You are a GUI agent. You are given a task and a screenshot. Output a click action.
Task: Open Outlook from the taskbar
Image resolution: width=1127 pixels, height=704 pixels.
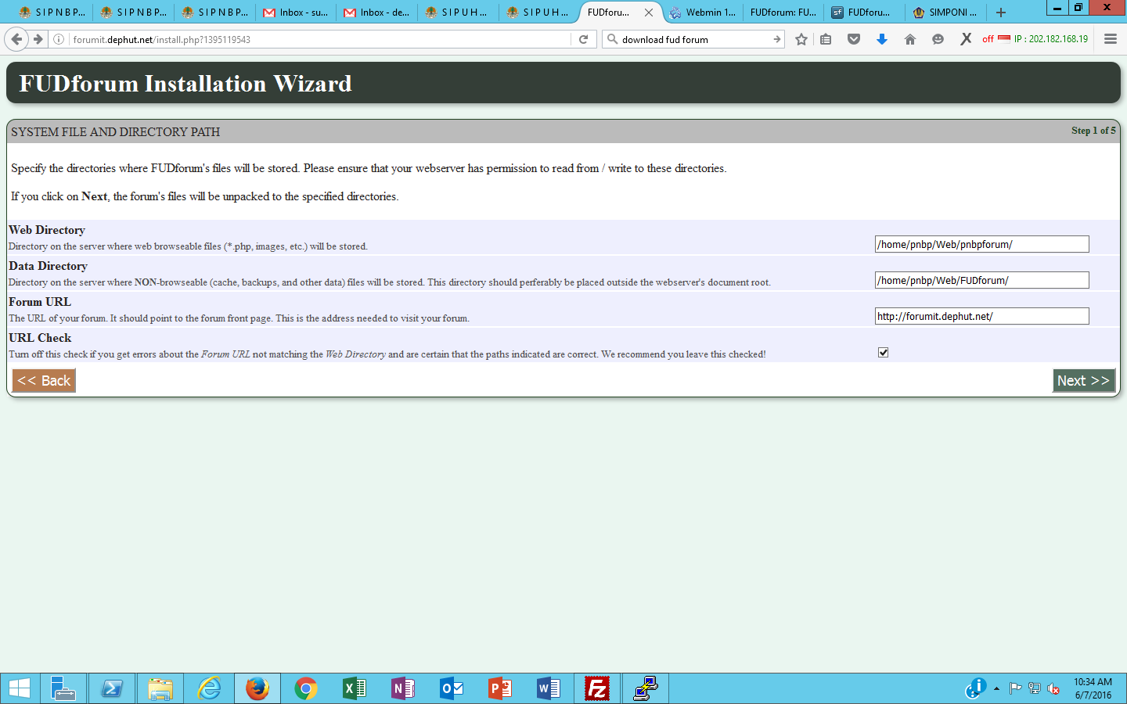point(452,688)
